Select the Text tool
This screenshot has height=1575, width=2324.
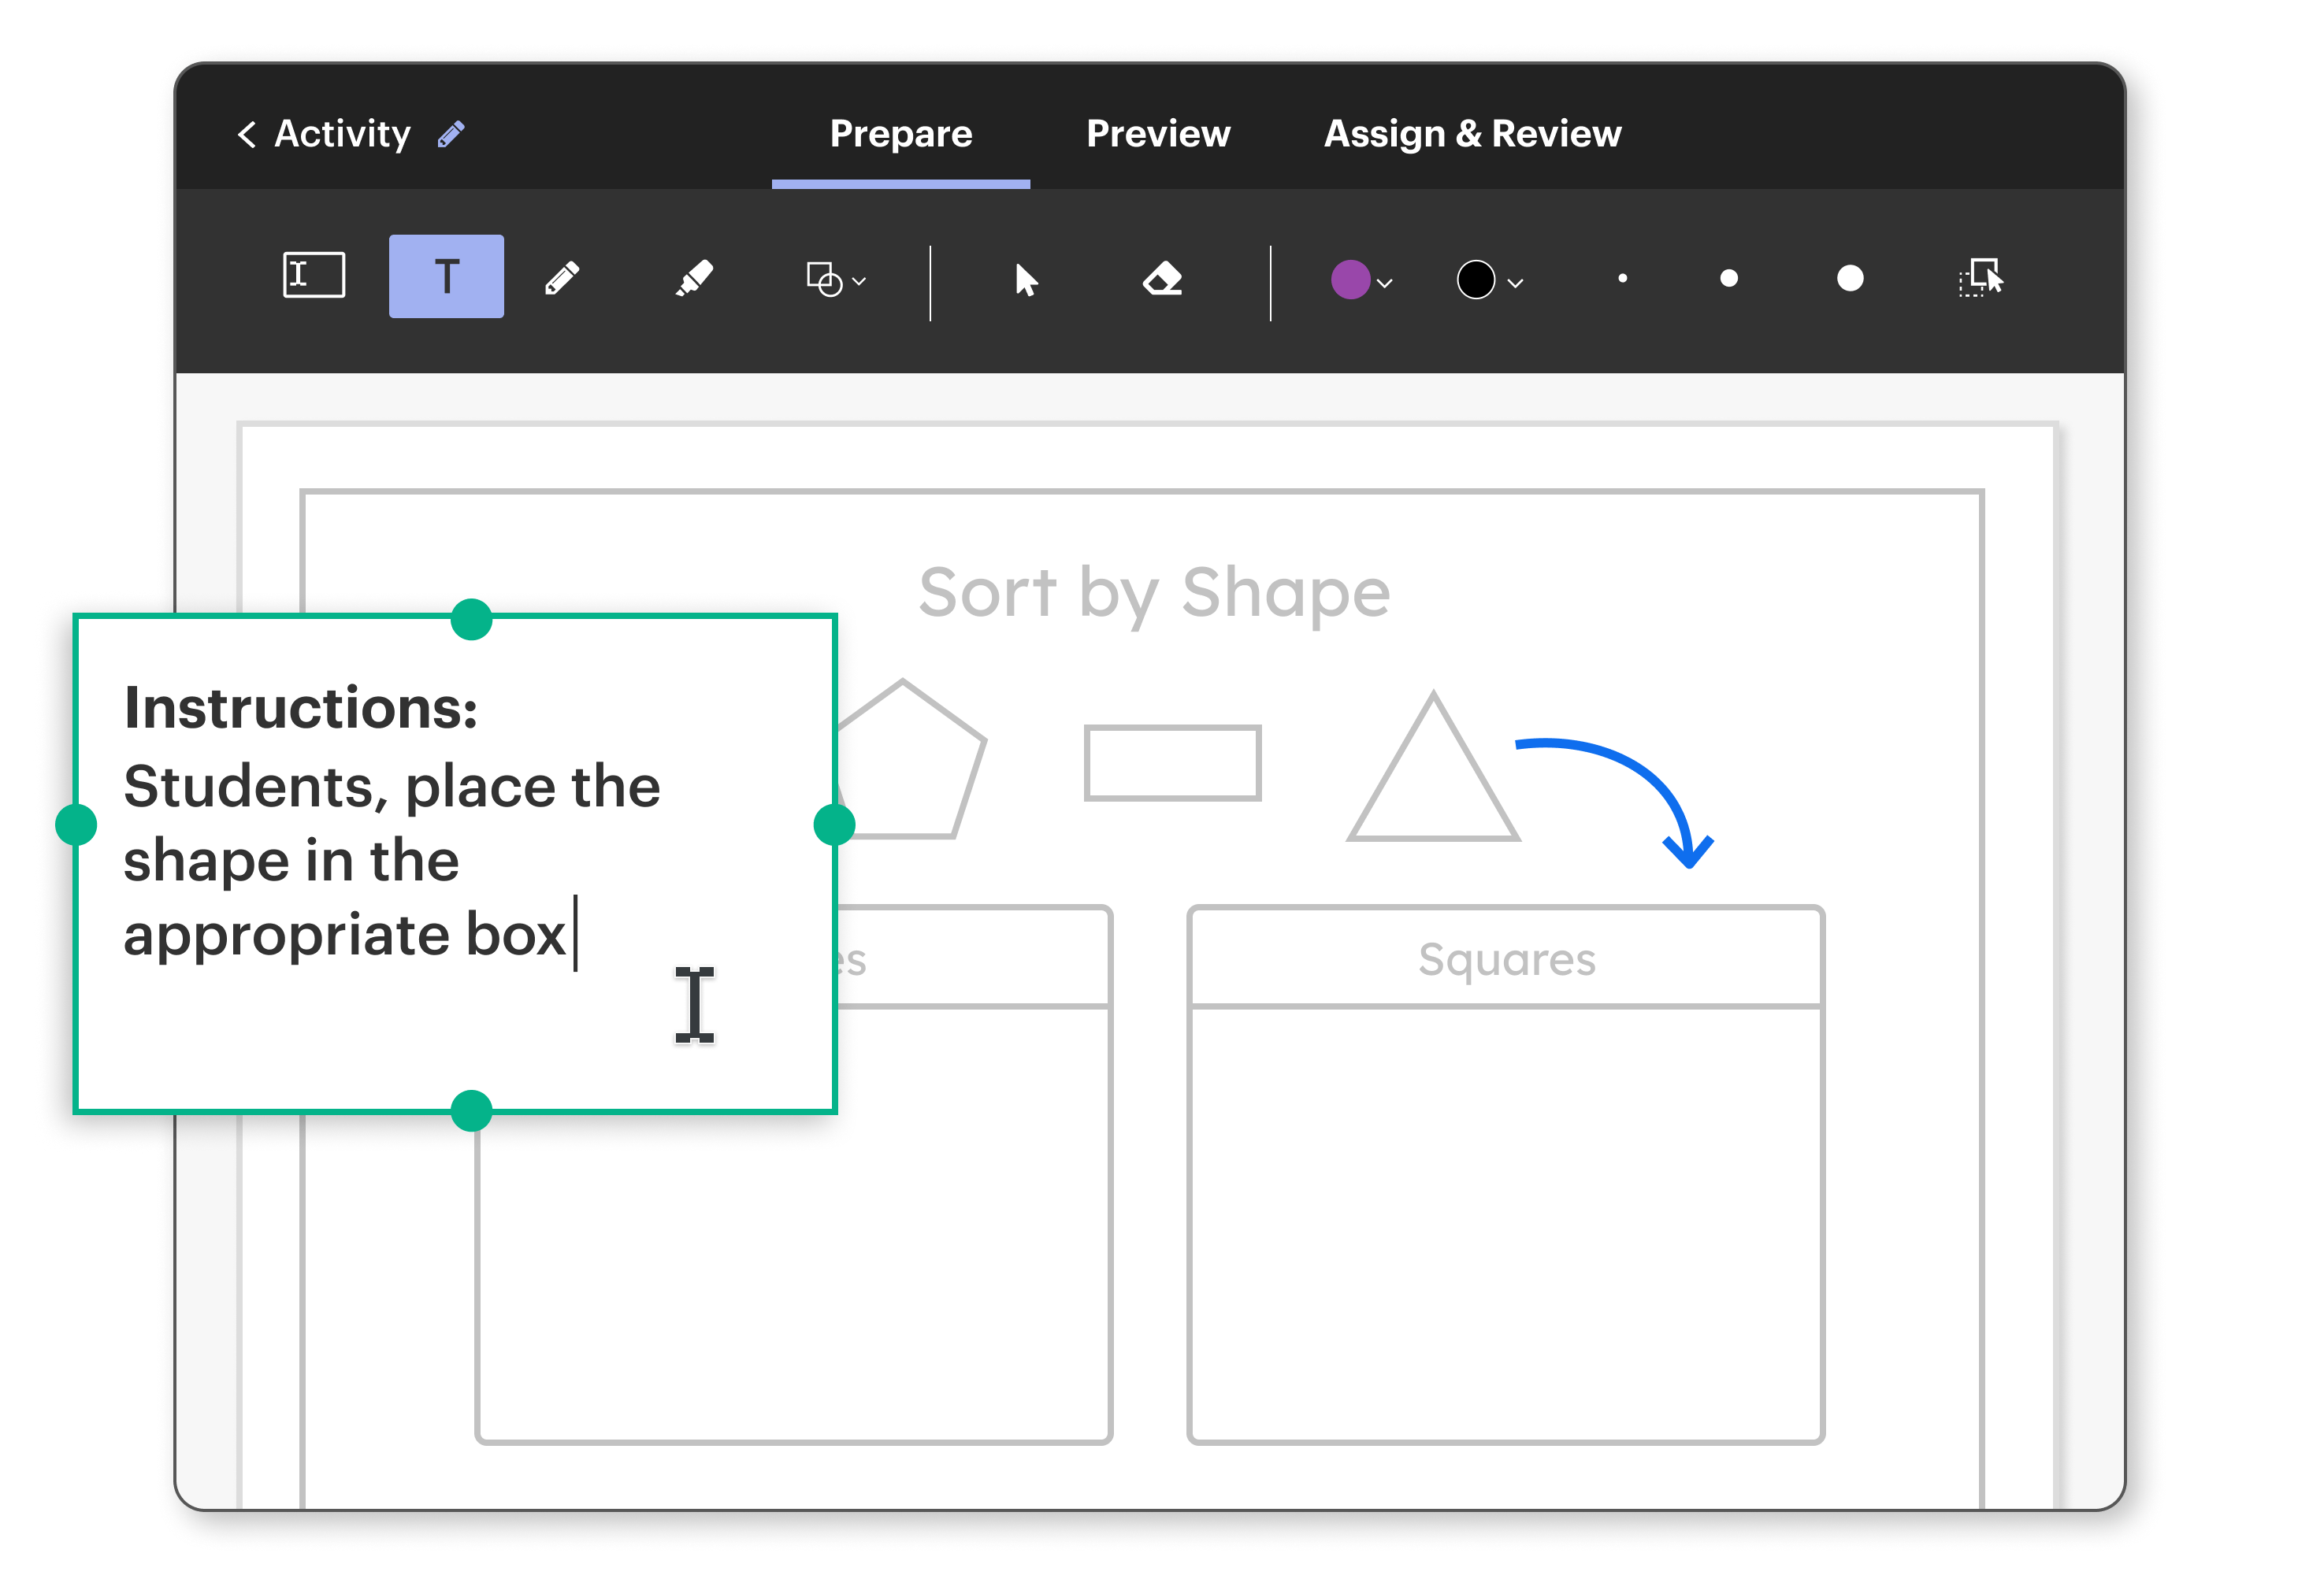446,277
